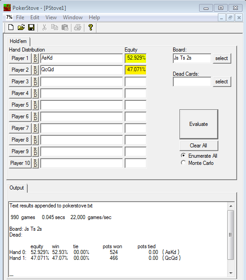Toggle the R/D button for Player 6
The image size is (246, 280).
click(x=35, y=116)
